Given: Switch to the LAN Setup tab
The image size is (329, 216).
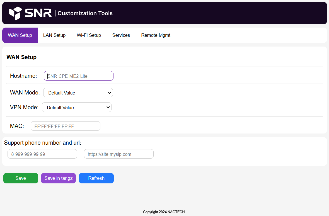Looking at the screenshot, I should (x=54, y=35).
